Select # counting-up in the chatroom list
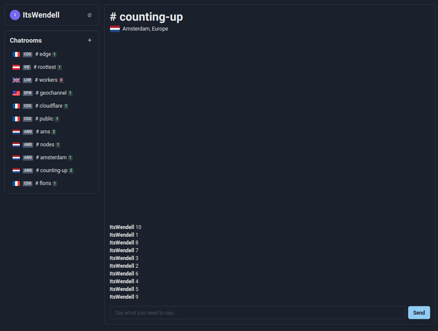The width and height of the screenshot is (438, 331). 52,170
